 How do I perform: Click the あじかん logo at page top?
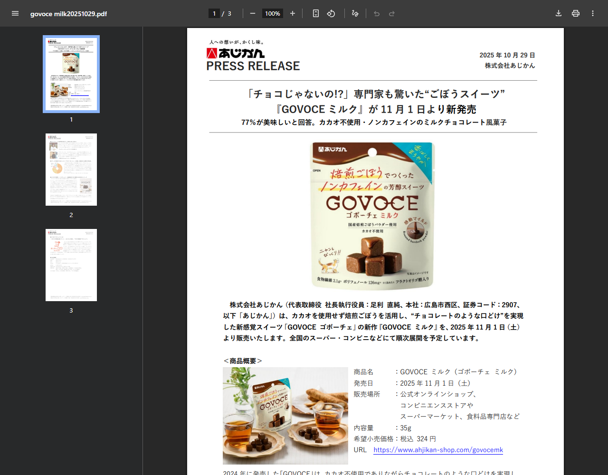click(x=236, y=53)
